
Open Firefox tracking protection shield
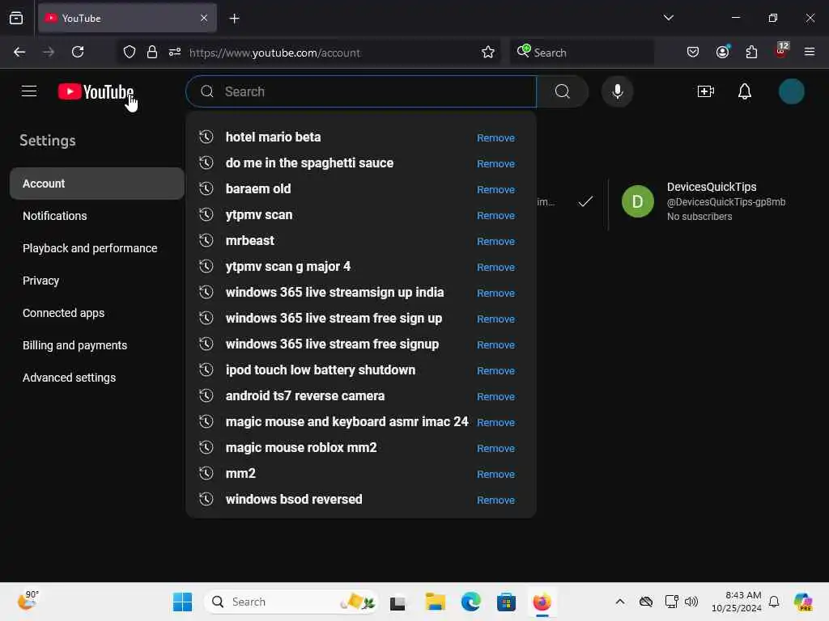click(130, 52)
